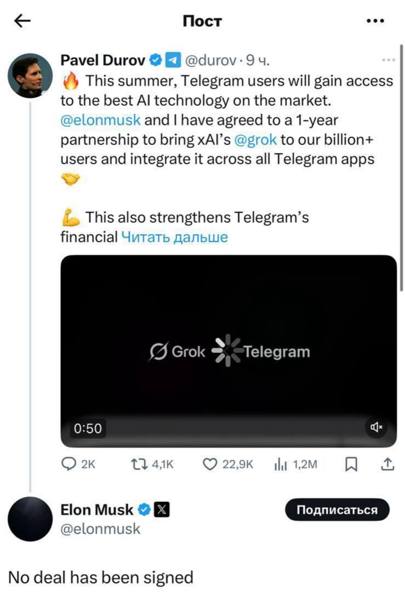The height and width of the screenshot is (603, 405).
Task: Expand post with Читать дальше
Action: (x=175, y=237)
